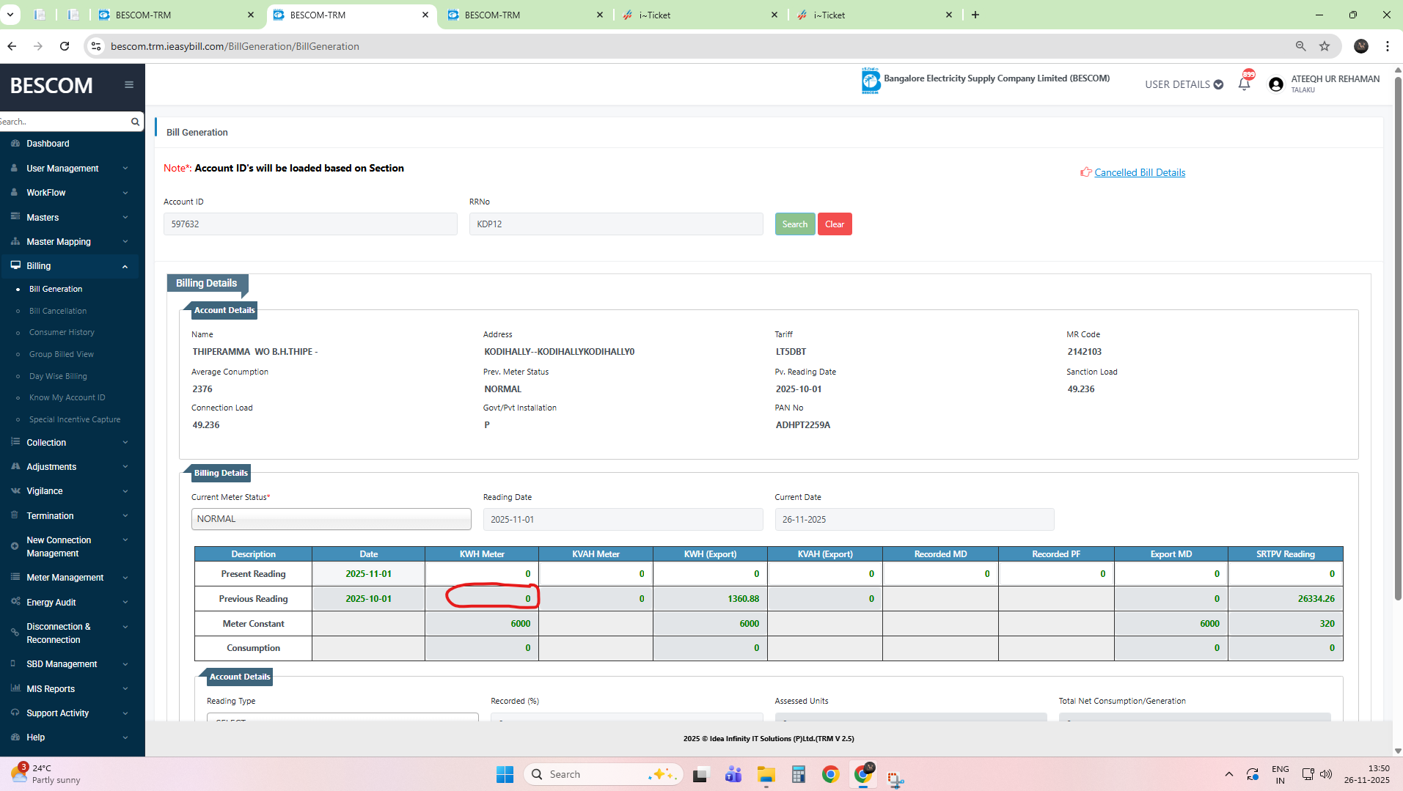Click the hamburger menu icon beside BESCOM
Screen dimensions: 1403x791
coord(129,85)
